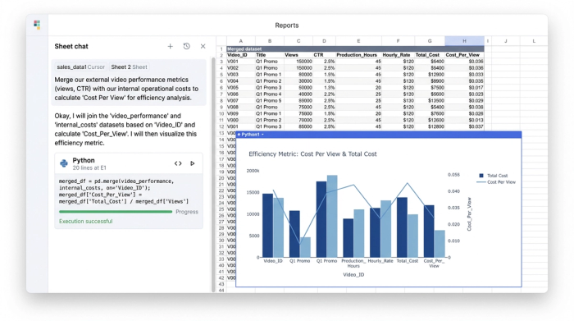Close the Sheet chat panel
Viewport: 574px width, 321px height.
(x=203, y=46)
